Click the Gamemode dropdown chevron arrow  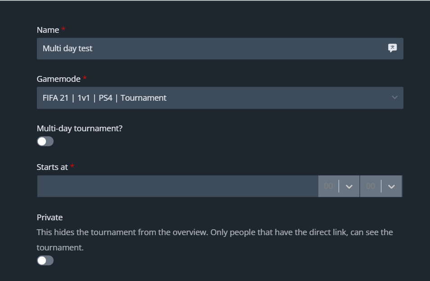(x=394, y=98)
